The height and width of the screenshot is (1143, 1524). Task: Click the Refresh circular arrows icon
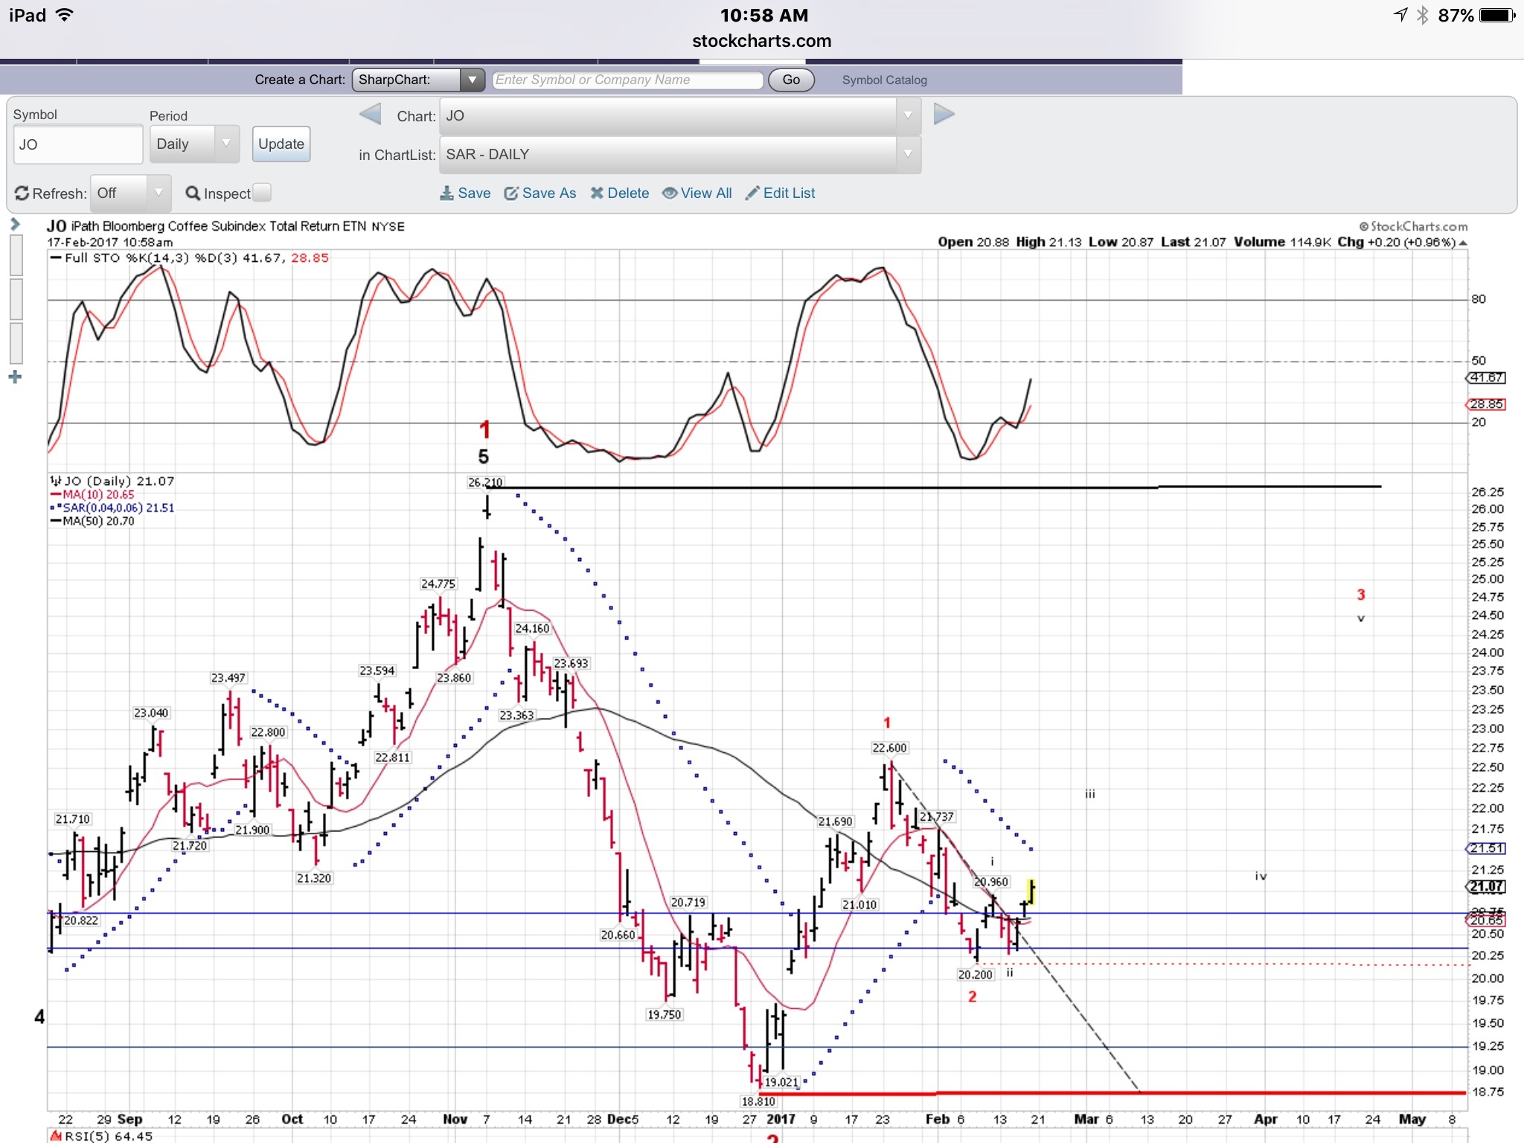[x=22, y=193]
